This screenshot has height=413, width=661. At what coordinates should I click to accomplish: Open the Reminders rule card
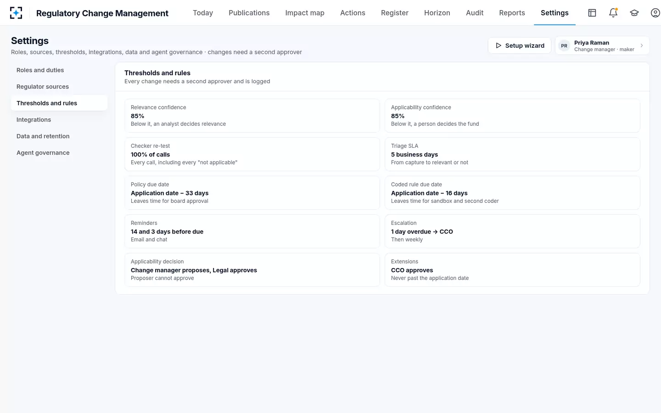coord(252,231)
